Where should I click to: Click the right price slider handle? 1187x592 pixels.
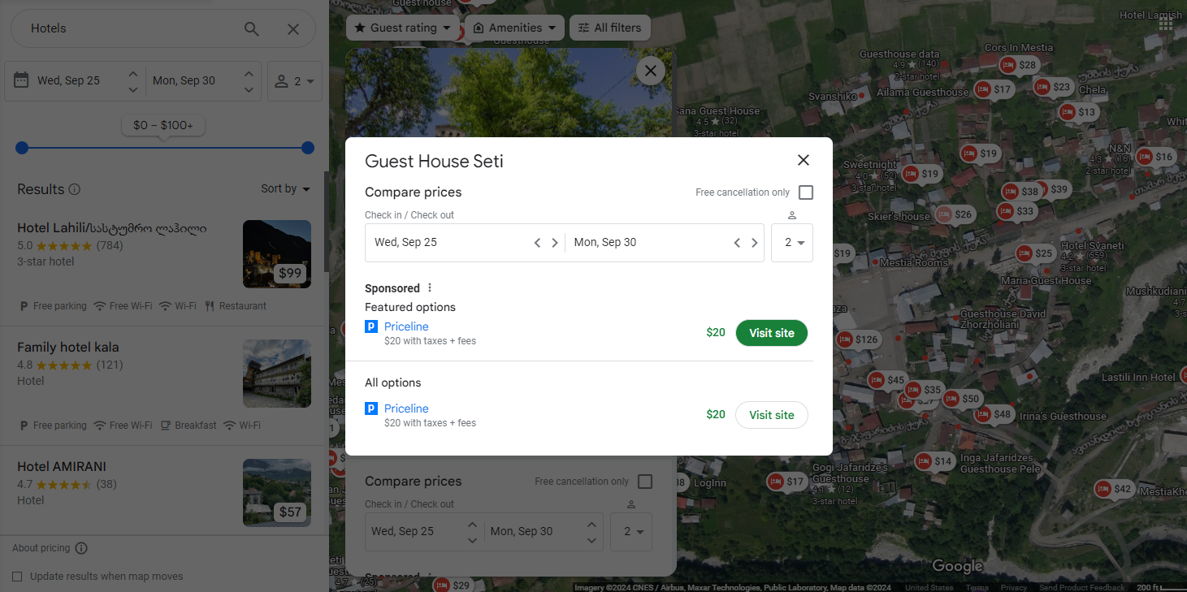pyautogui.click(x=308, y=148)
